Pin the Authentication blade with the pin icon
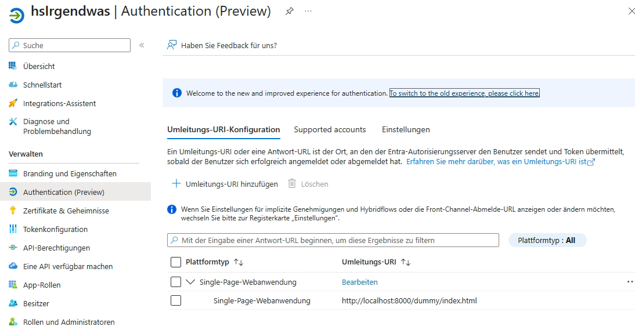Viewport: 635px width, 330px height. 289,12
